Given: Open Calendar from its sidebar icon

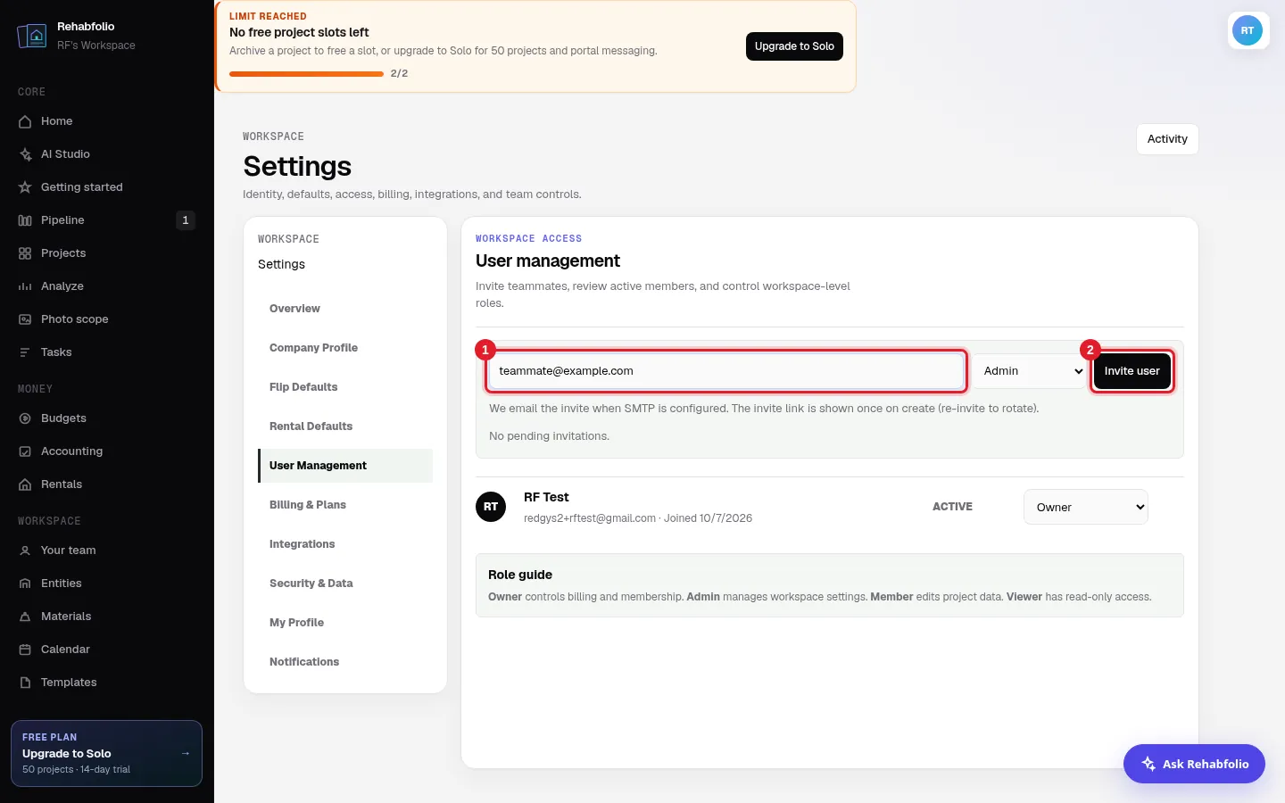Looking at the screenshot, I should click(x=25, y=650).
